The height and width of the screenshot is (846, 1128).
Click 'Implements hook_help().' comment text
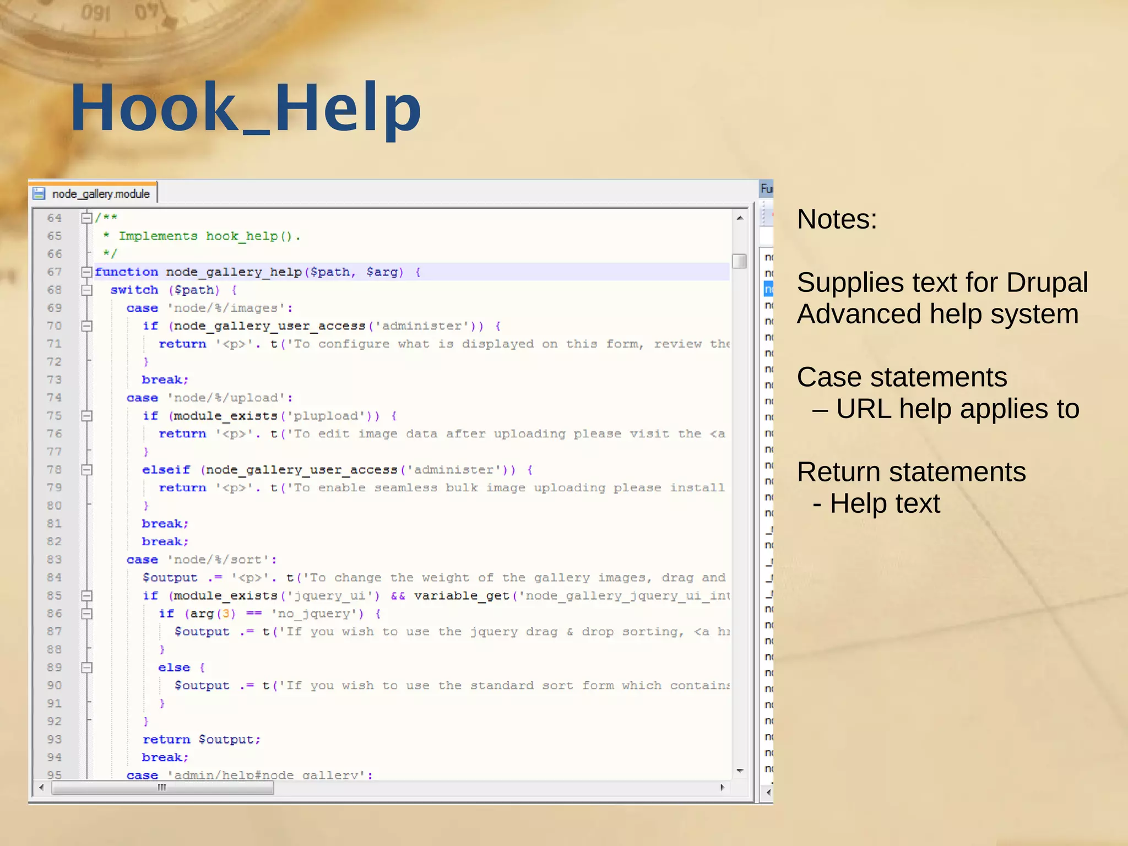point(210,236)
